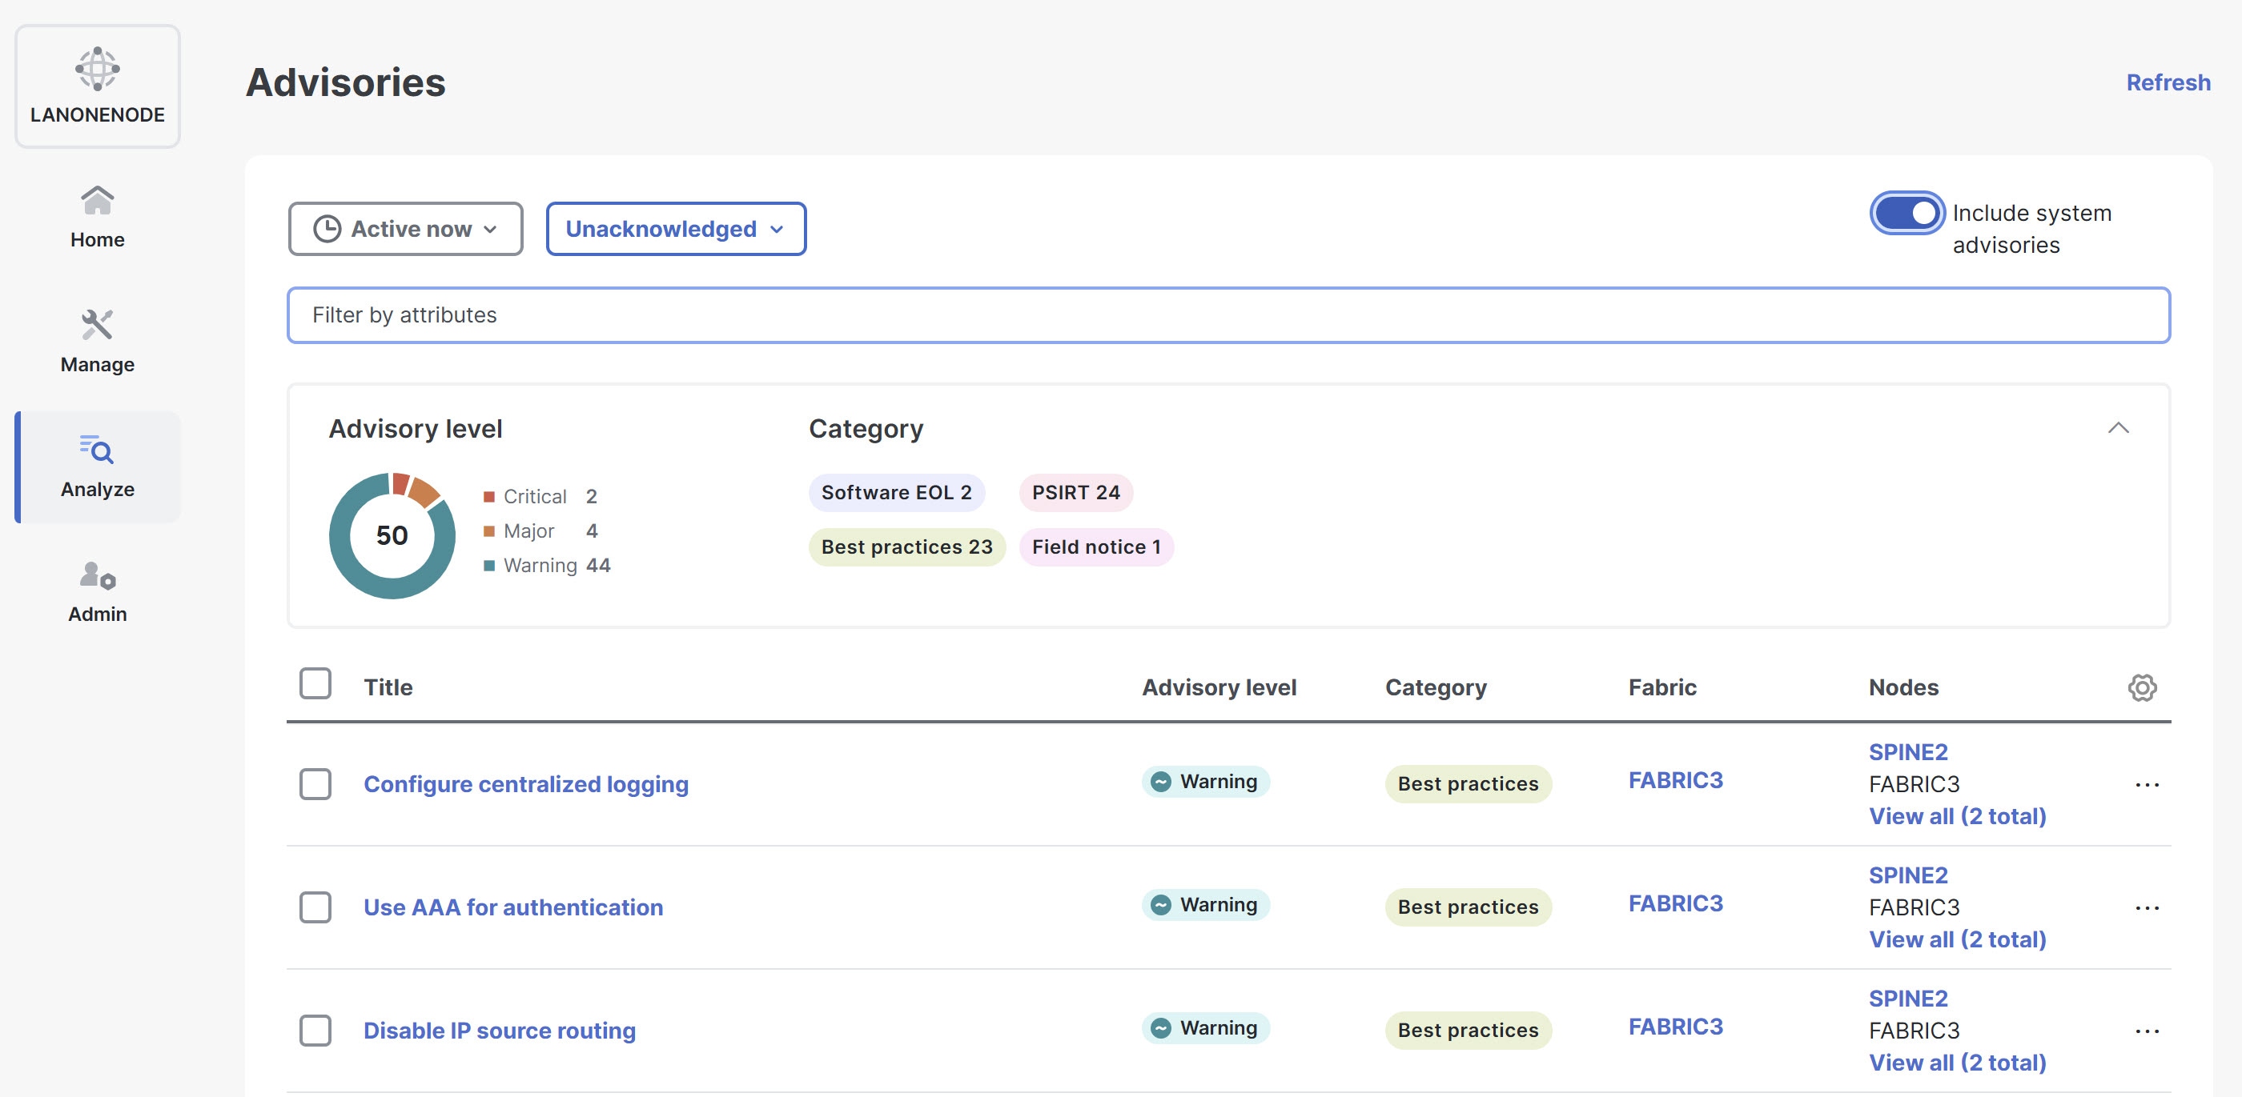Open more actions for Use AAA for authentication

[x=2146, y=908]
